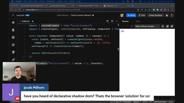Open the editor more-options ellipsis
184x103 pixels.
(x=117, y=21)
